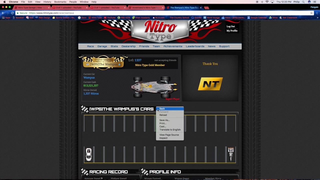Open the Google Calendar bookmark
320x180 pixels.
[257, 18]
